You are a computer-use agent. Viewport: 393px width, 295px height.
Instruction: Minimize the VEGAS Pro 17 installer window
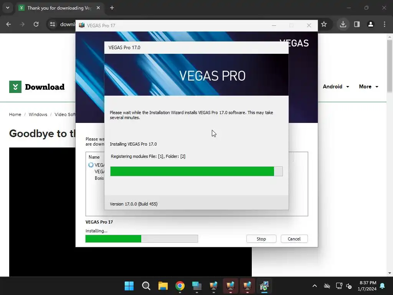(274, 25)
